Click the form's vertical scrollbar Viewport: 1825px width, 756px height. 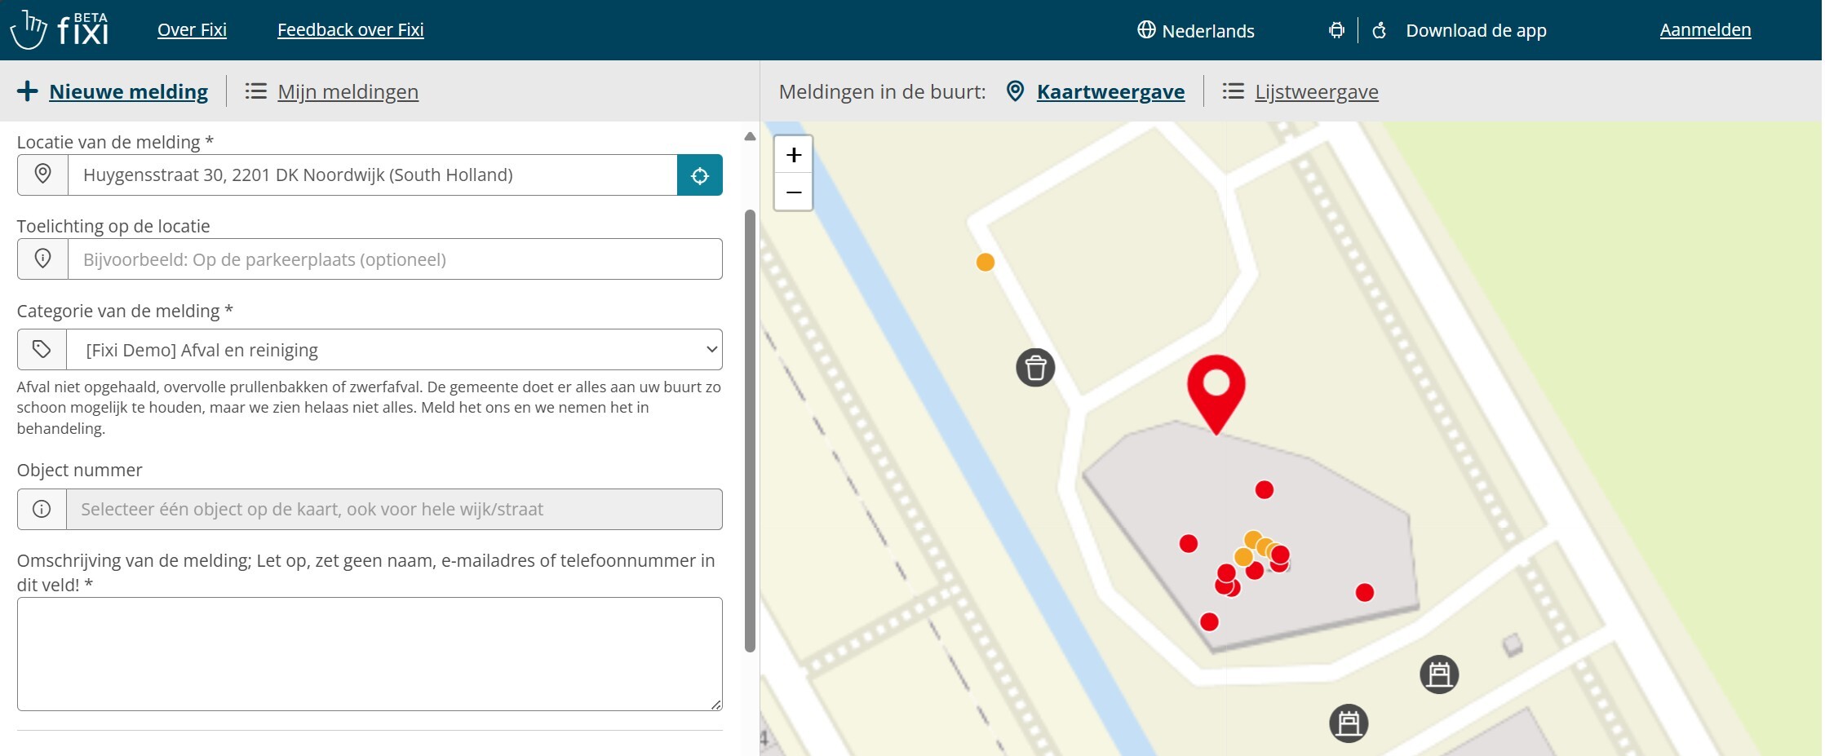750,431
